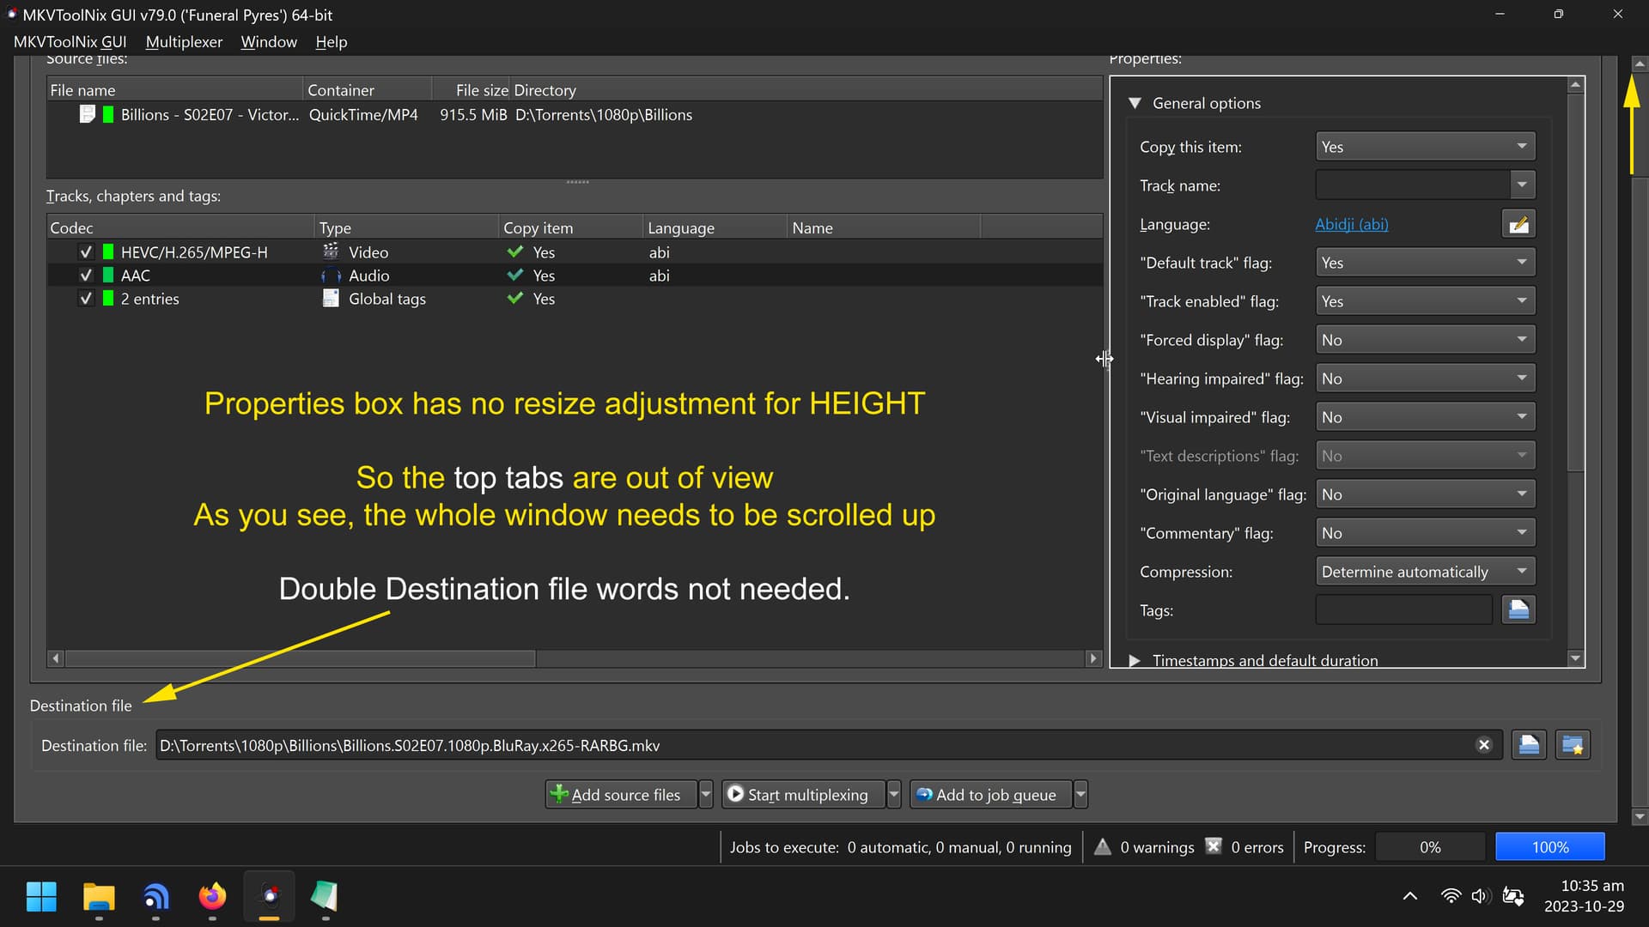Screen dimensions: 1649x927
Task: Click the 100% total progress bar
Action: 1550,847
